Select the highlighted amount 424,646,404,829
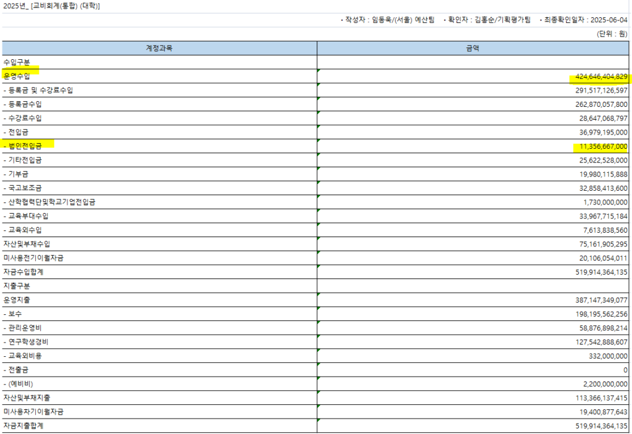 tap(597, 77)
